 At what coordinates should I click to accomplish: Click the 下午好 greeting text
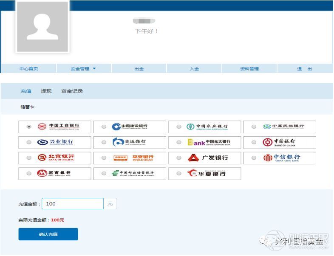147,31
